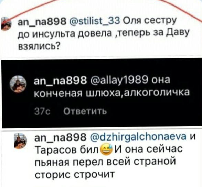Open username an_na898 before @dzhirgalchonaeva
Screen dimensions: 202x187
pos(61,137)
